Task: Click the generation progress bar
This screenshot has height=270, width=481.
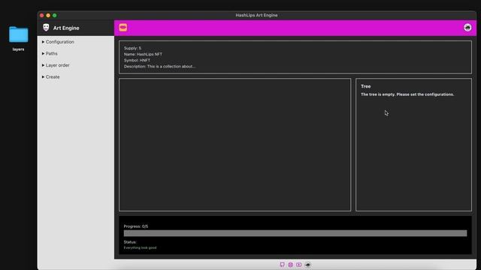Action: [295, 233]
